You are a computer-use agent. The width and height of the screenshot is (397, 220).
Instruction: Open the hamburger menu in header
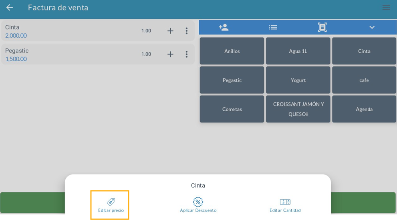(386, 8)
